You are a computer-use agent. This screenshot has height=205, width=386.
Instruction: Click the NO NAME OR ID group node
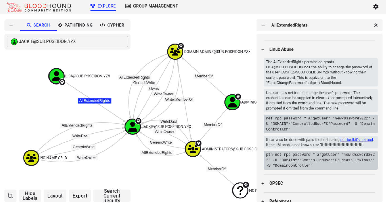pos(31,158)
